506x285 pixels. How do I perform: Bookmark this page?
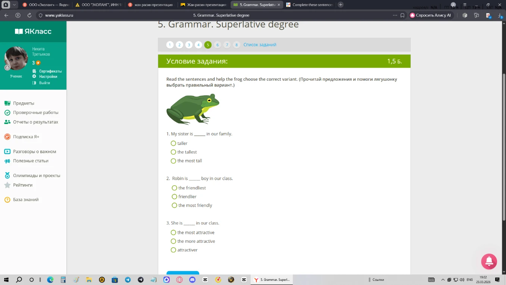(x=402, y=15)
